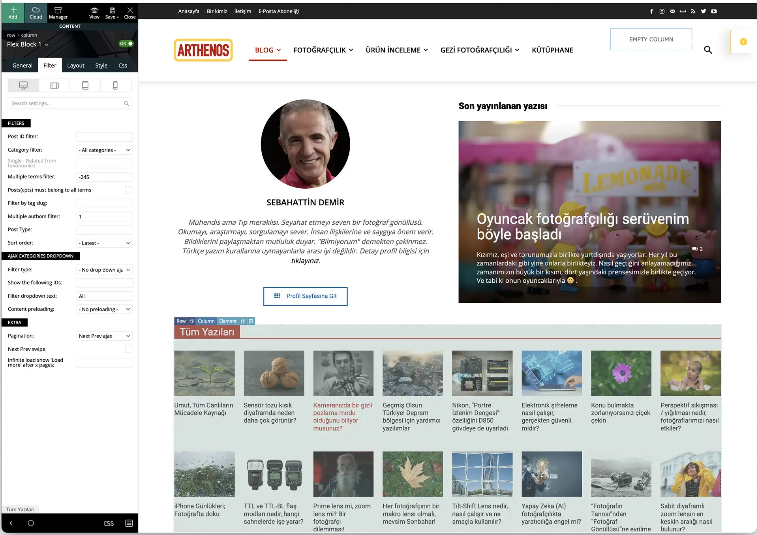
Task: Switch to landscape tablet viewport icon
Action: [x=54, y=85]
